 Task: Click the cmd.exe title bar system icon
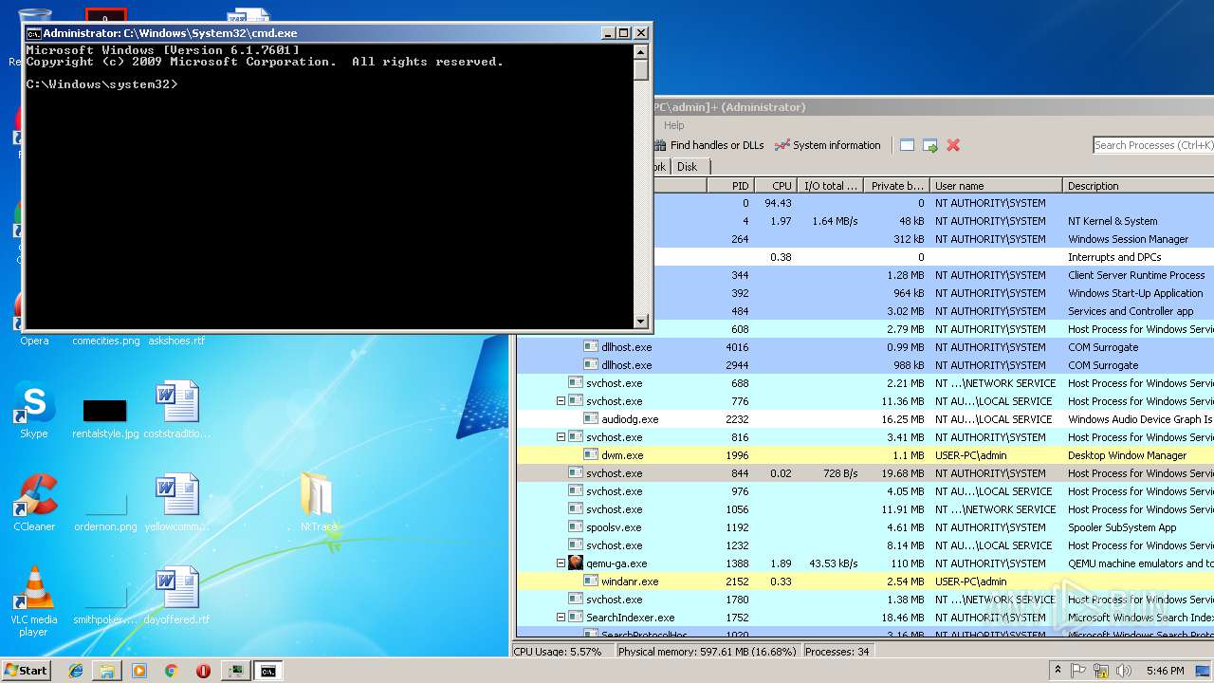point(34,33)
